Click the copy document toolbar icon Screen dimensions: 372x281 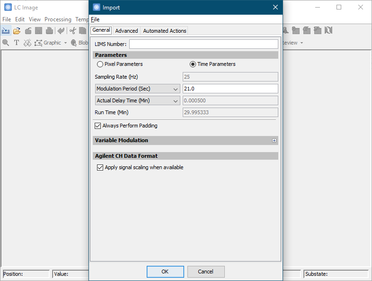[x=82, y=31]
